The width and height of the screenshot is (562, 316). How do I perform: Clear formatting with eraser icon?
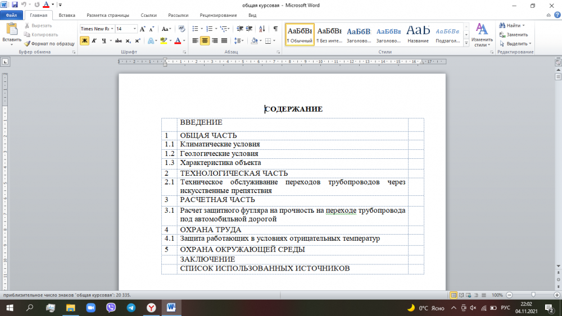182,29
